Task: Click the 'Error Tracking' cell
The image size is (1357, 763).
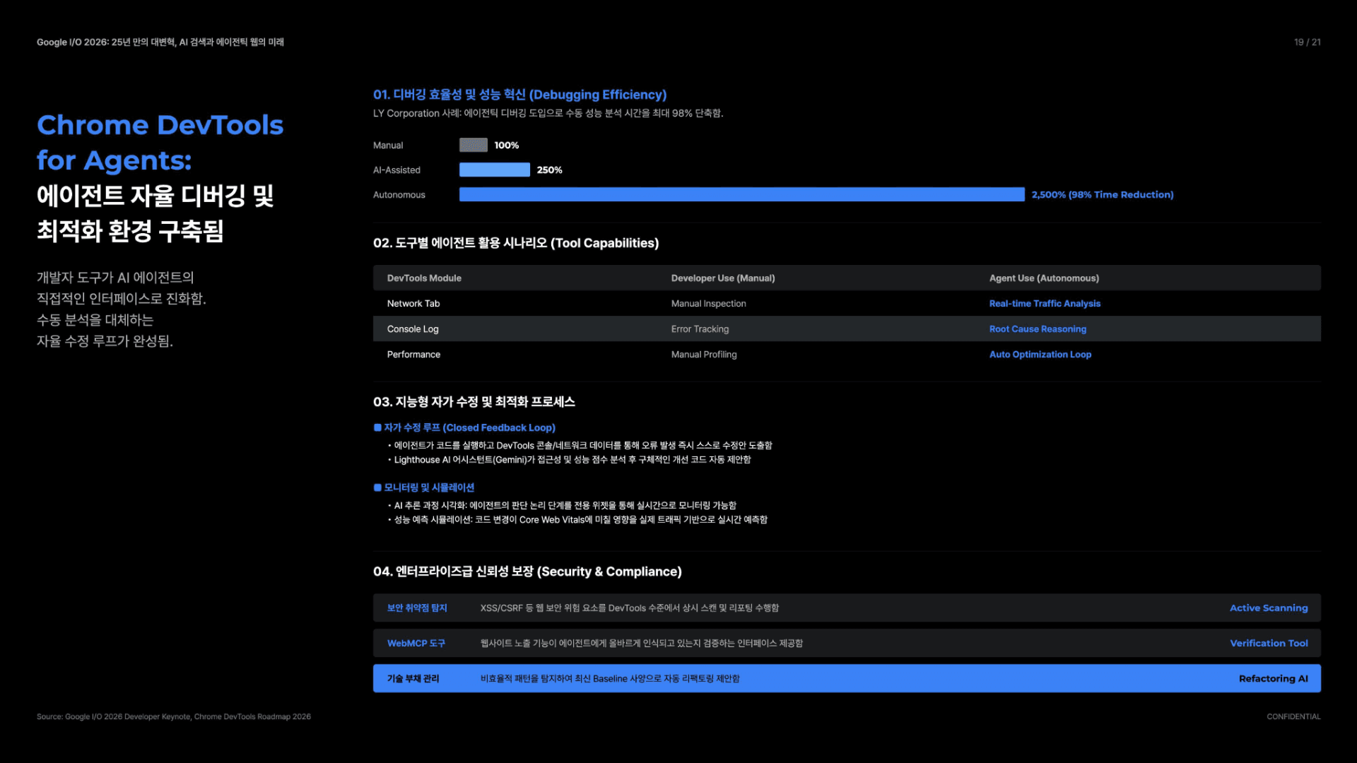Action: click(700, 329)
